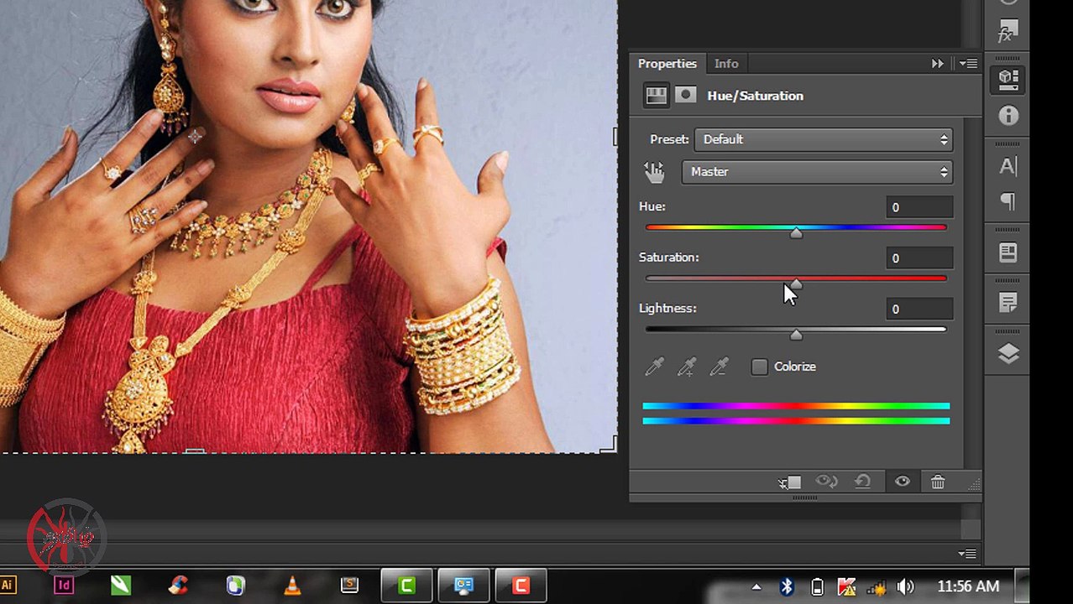Click the Preset label
This screenshot has width=1073, height=604.
[x=669, y=139]
